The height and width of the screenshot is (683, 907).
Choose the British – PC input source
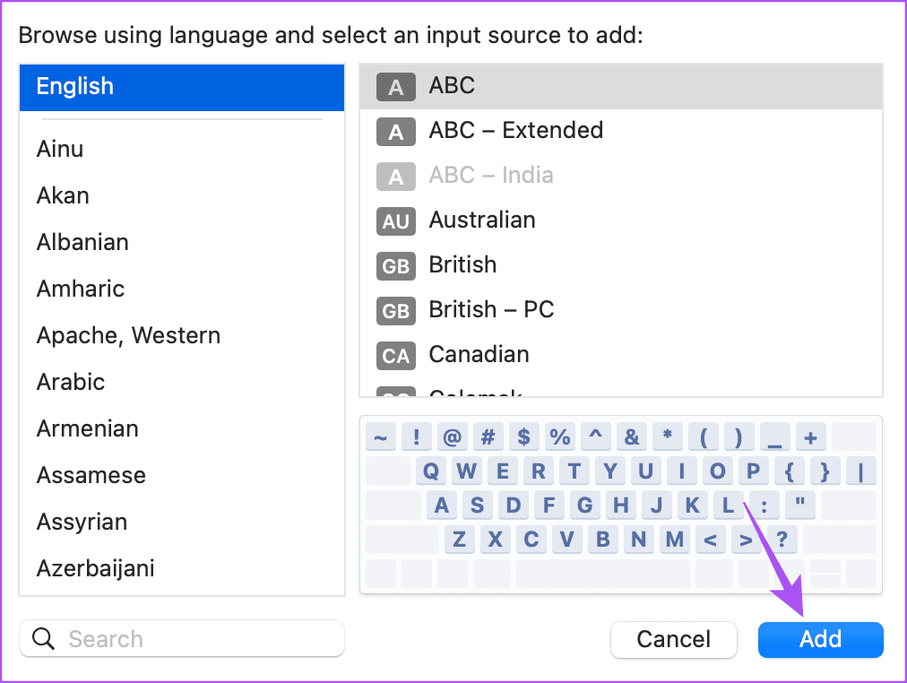coord(491,309)
